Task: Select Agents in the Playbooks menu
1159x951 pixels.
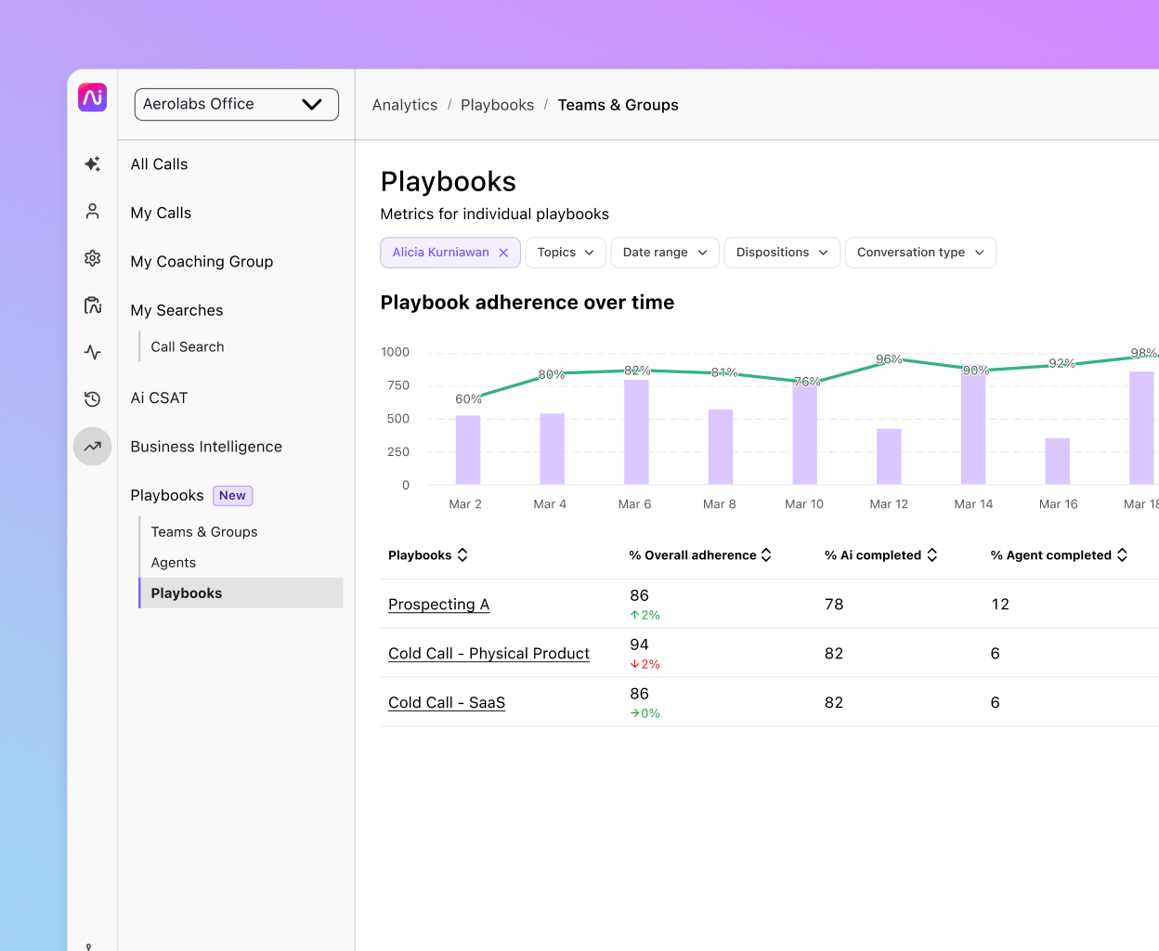Action: point(173,562)
